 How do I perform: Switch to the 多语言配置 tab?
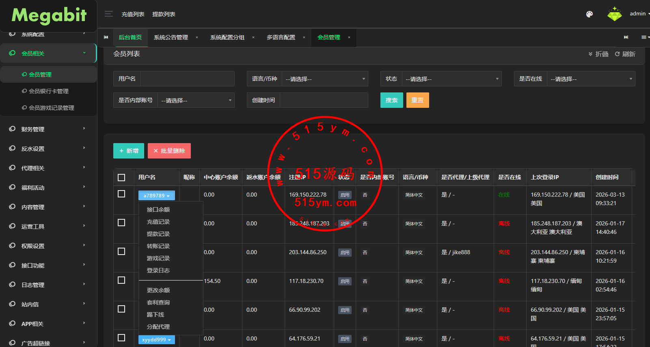(x=281, y=37)
